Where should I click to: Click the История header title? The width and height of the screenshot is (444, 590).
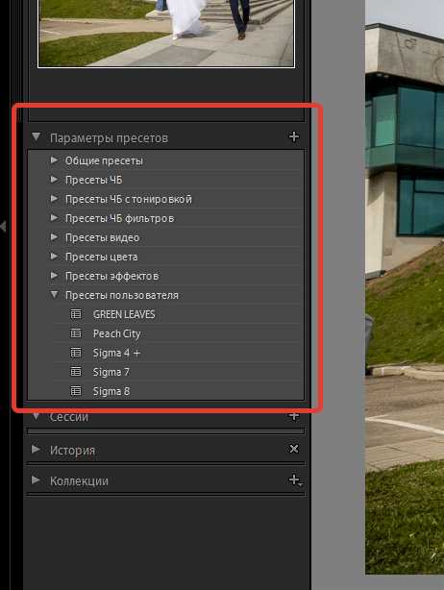72,450
